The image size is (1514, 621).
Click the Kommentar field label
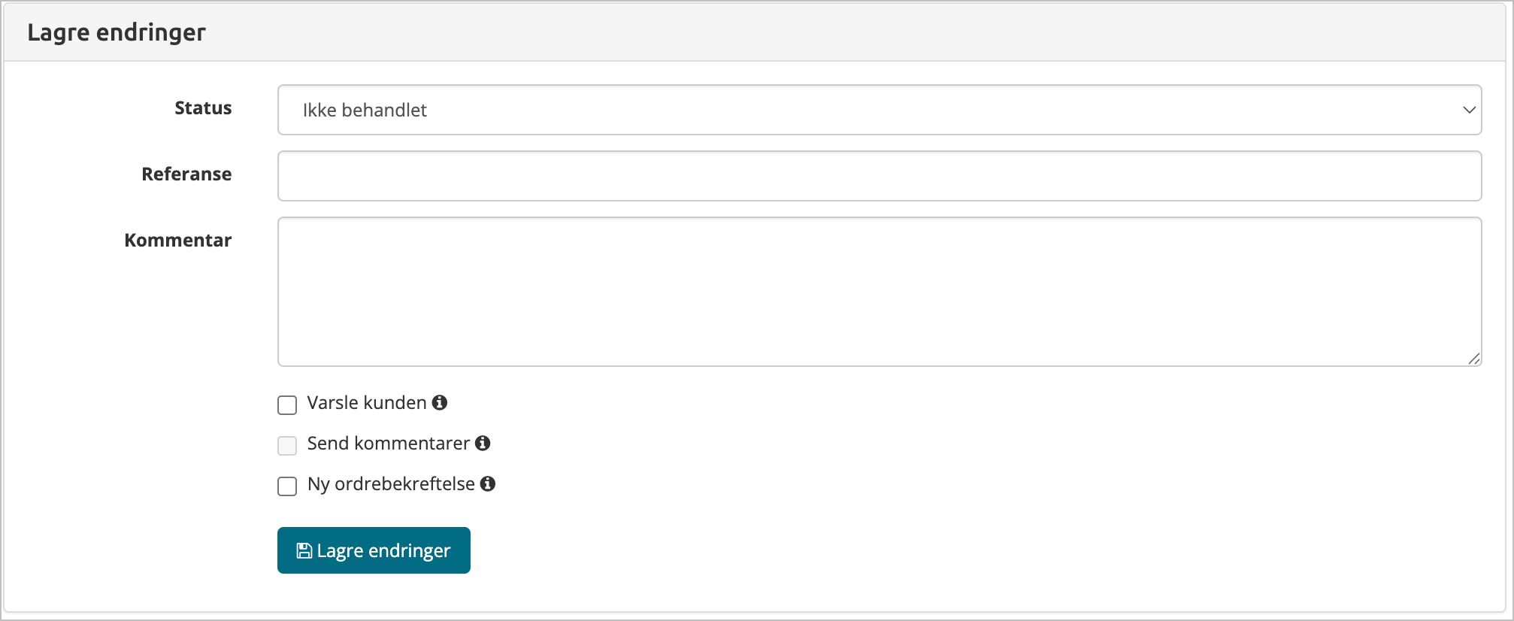[x=178, y=241]
